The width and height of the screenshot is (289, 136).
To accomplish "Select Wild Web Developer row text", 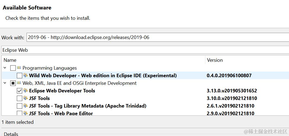I will point(103,76).
